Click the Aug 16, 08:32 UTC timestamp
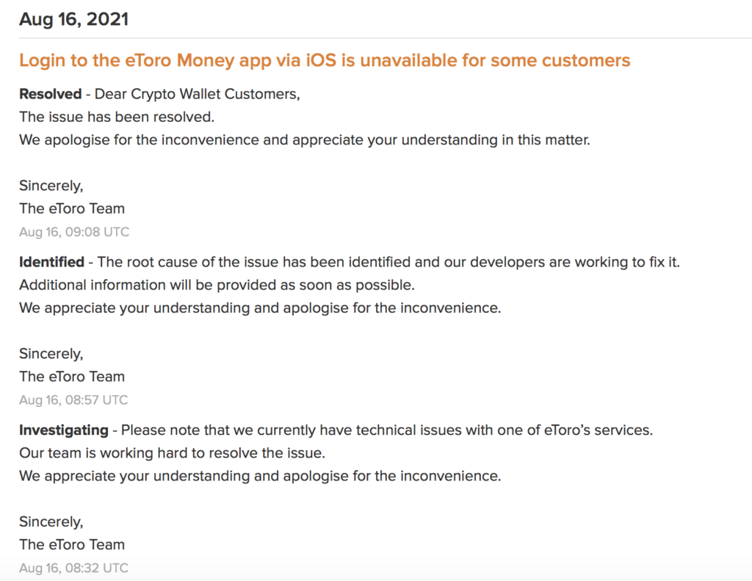The height and width of the screenshot is (581, 752). pos(73,568)
